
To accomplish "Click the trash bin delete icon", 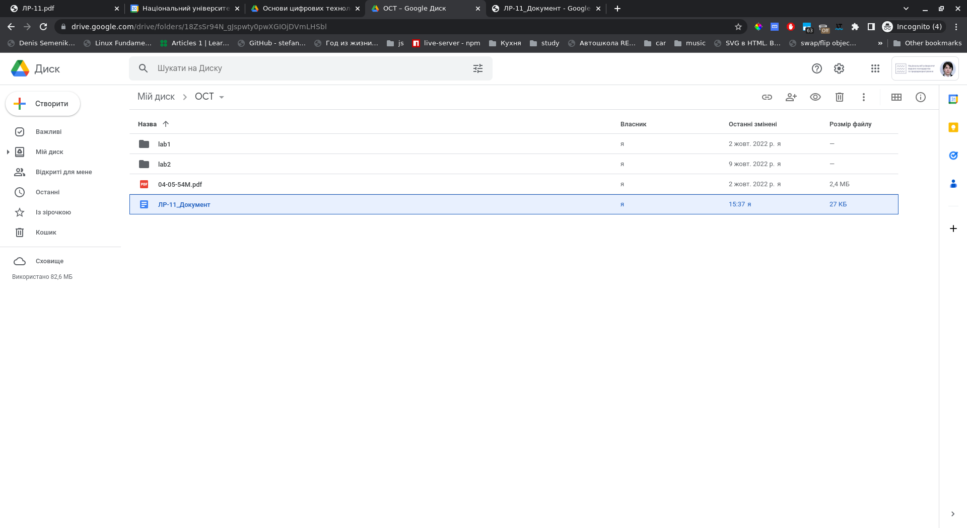I will 839,97.
